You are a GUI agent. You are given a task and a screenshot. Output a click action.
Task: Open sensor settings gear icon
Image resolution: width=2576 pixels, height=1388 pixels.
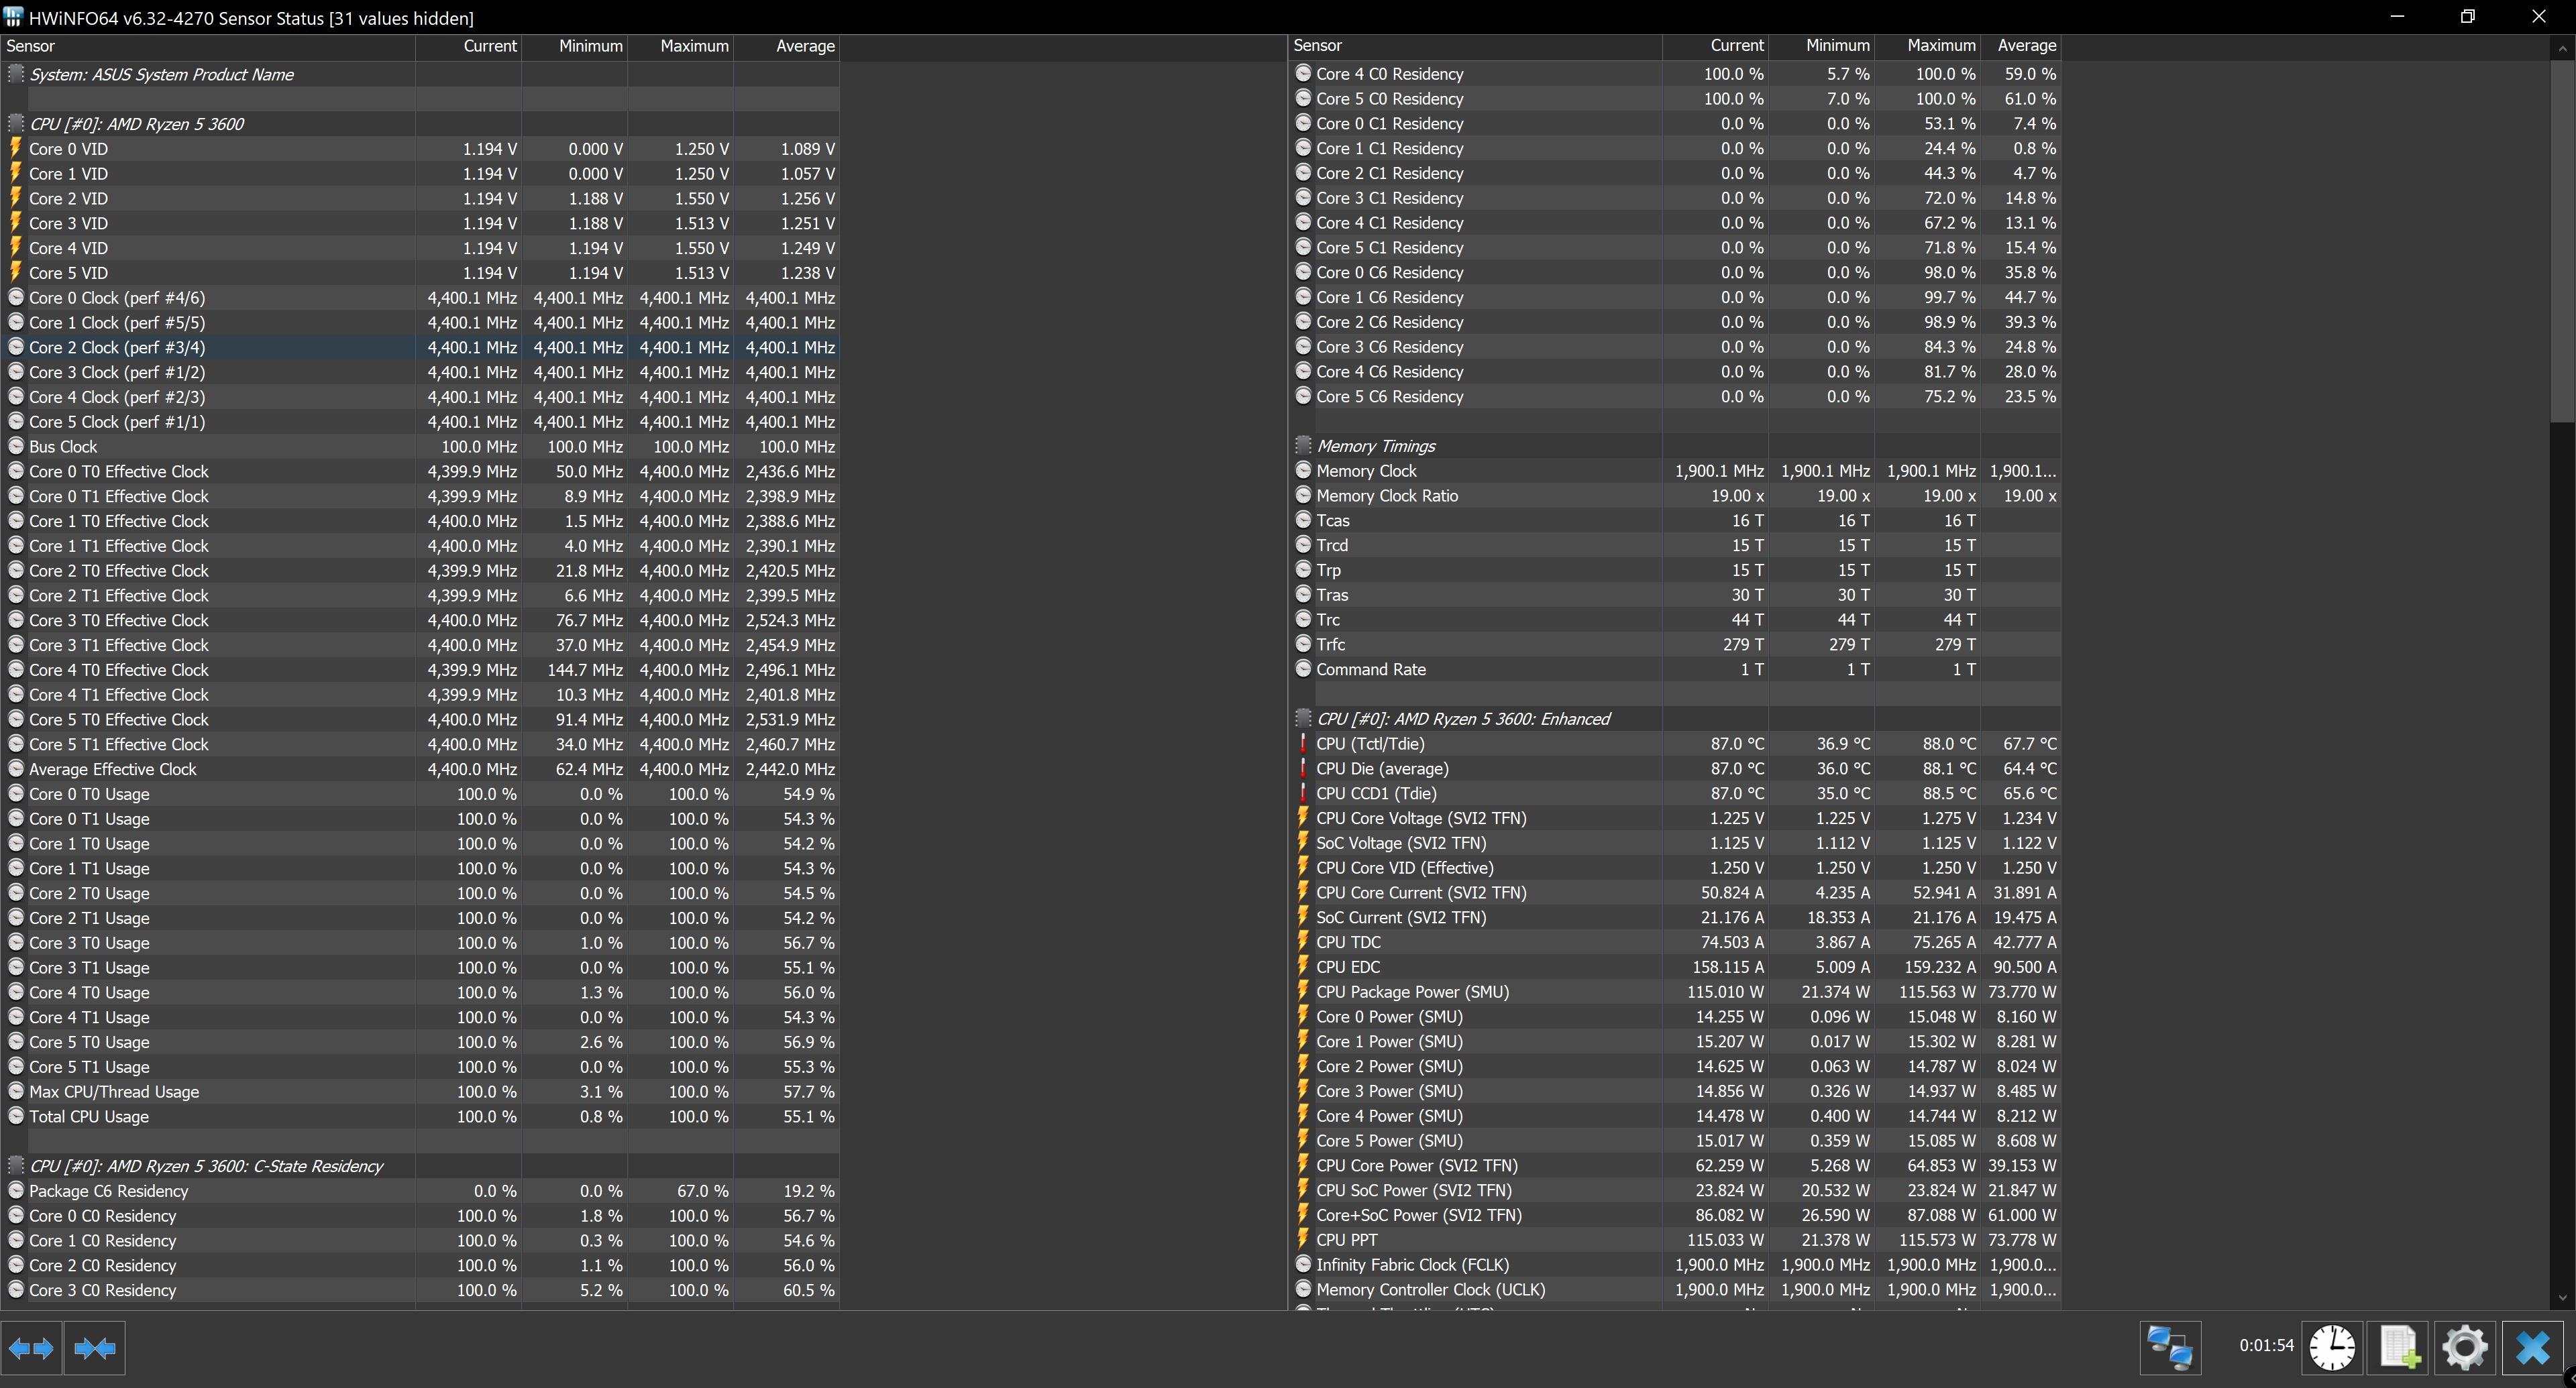[x=2464, y=1347]
